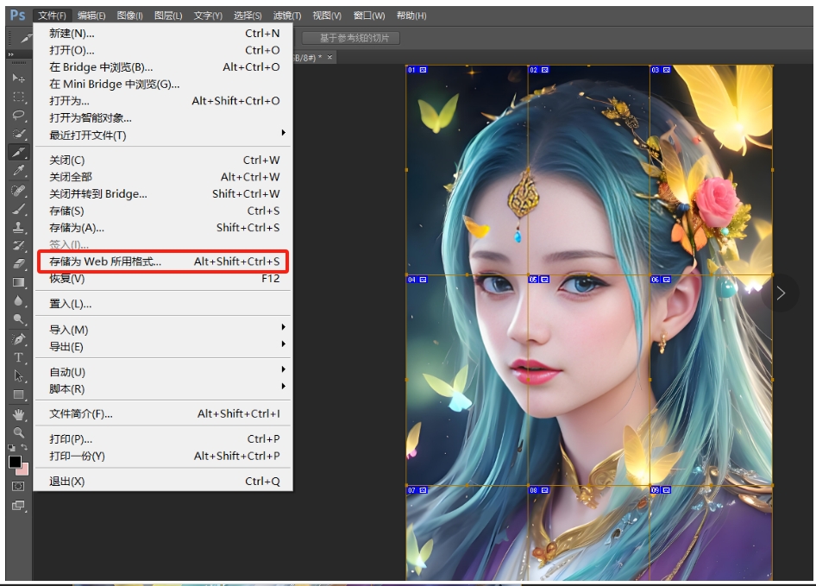Choose 打印(P)... from the File menu
Viewport: 816px width, 586px height.
(163, 439)
